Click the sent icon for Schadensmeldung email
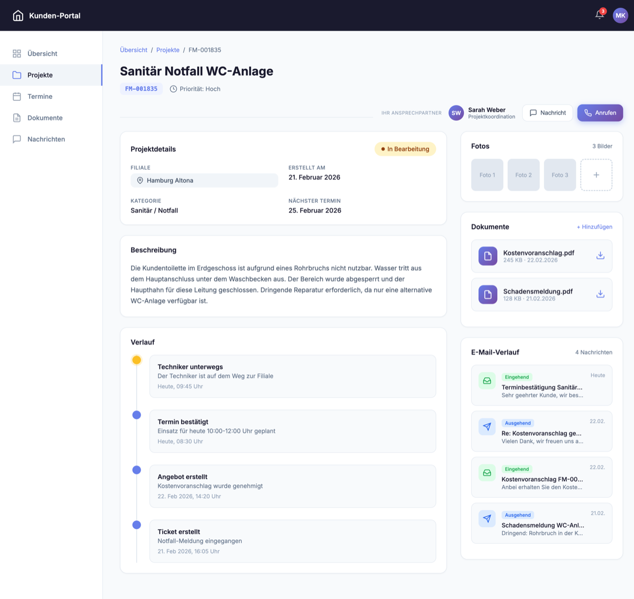This screenshot has width=634, height=599. click(x=487, y=519)
